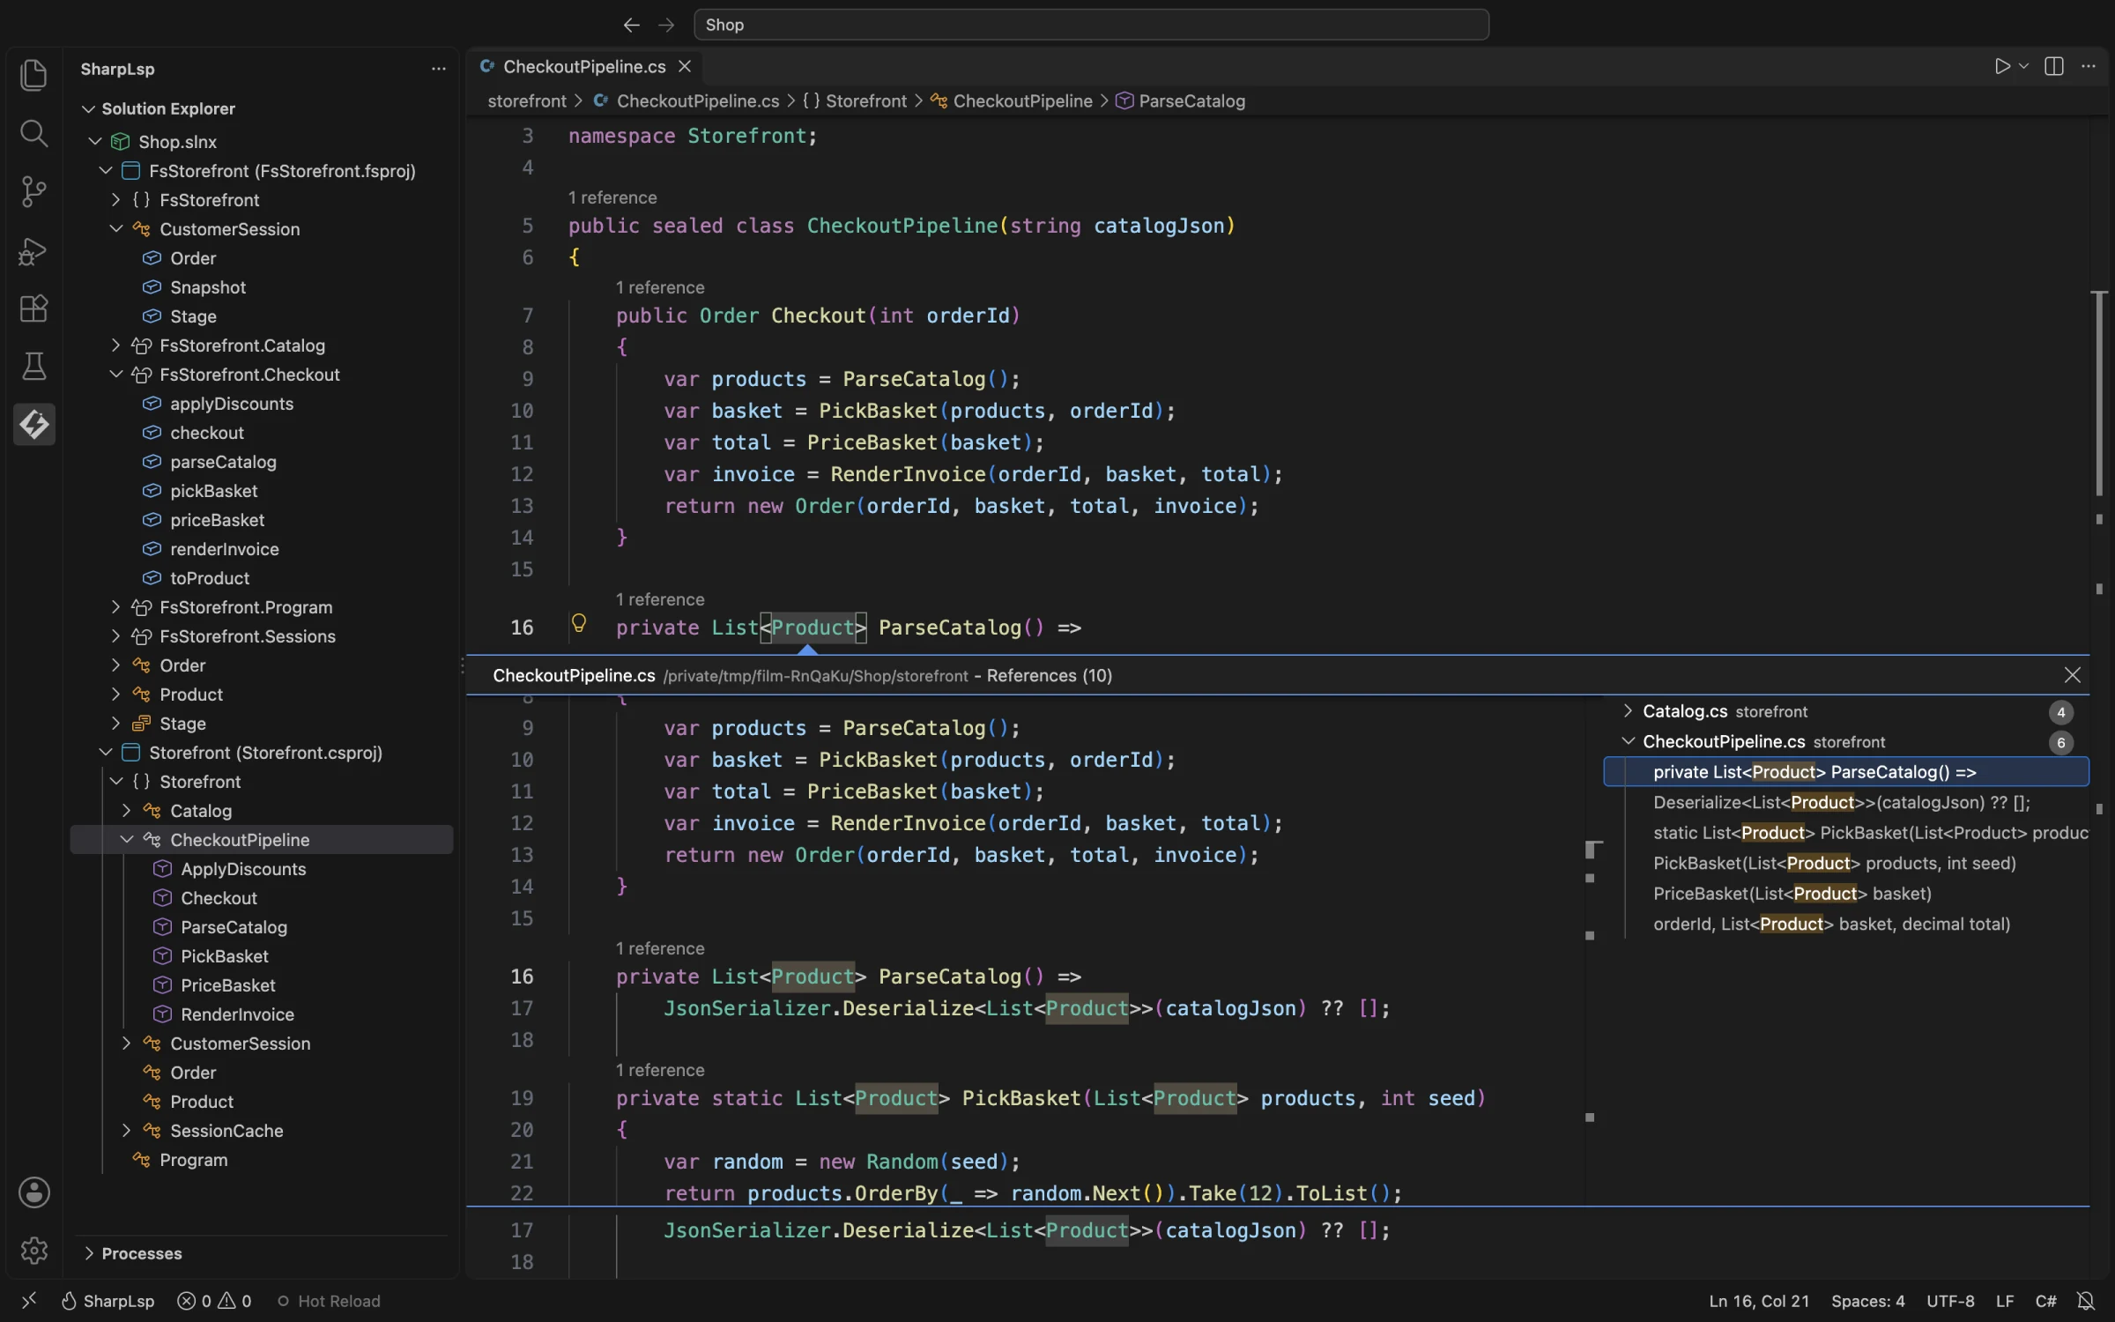Viewport: 2115px width, 1322px height.
Task: Open the Source Control view
Action: 33,191
